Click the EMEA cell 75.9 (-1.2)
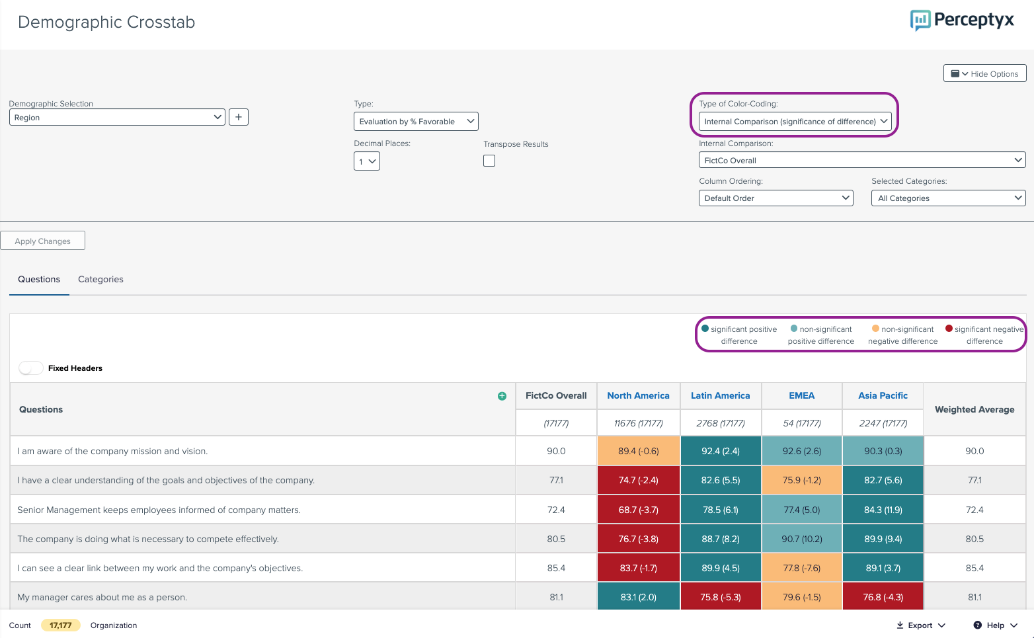1034x638 pixels. pos(802,480)
